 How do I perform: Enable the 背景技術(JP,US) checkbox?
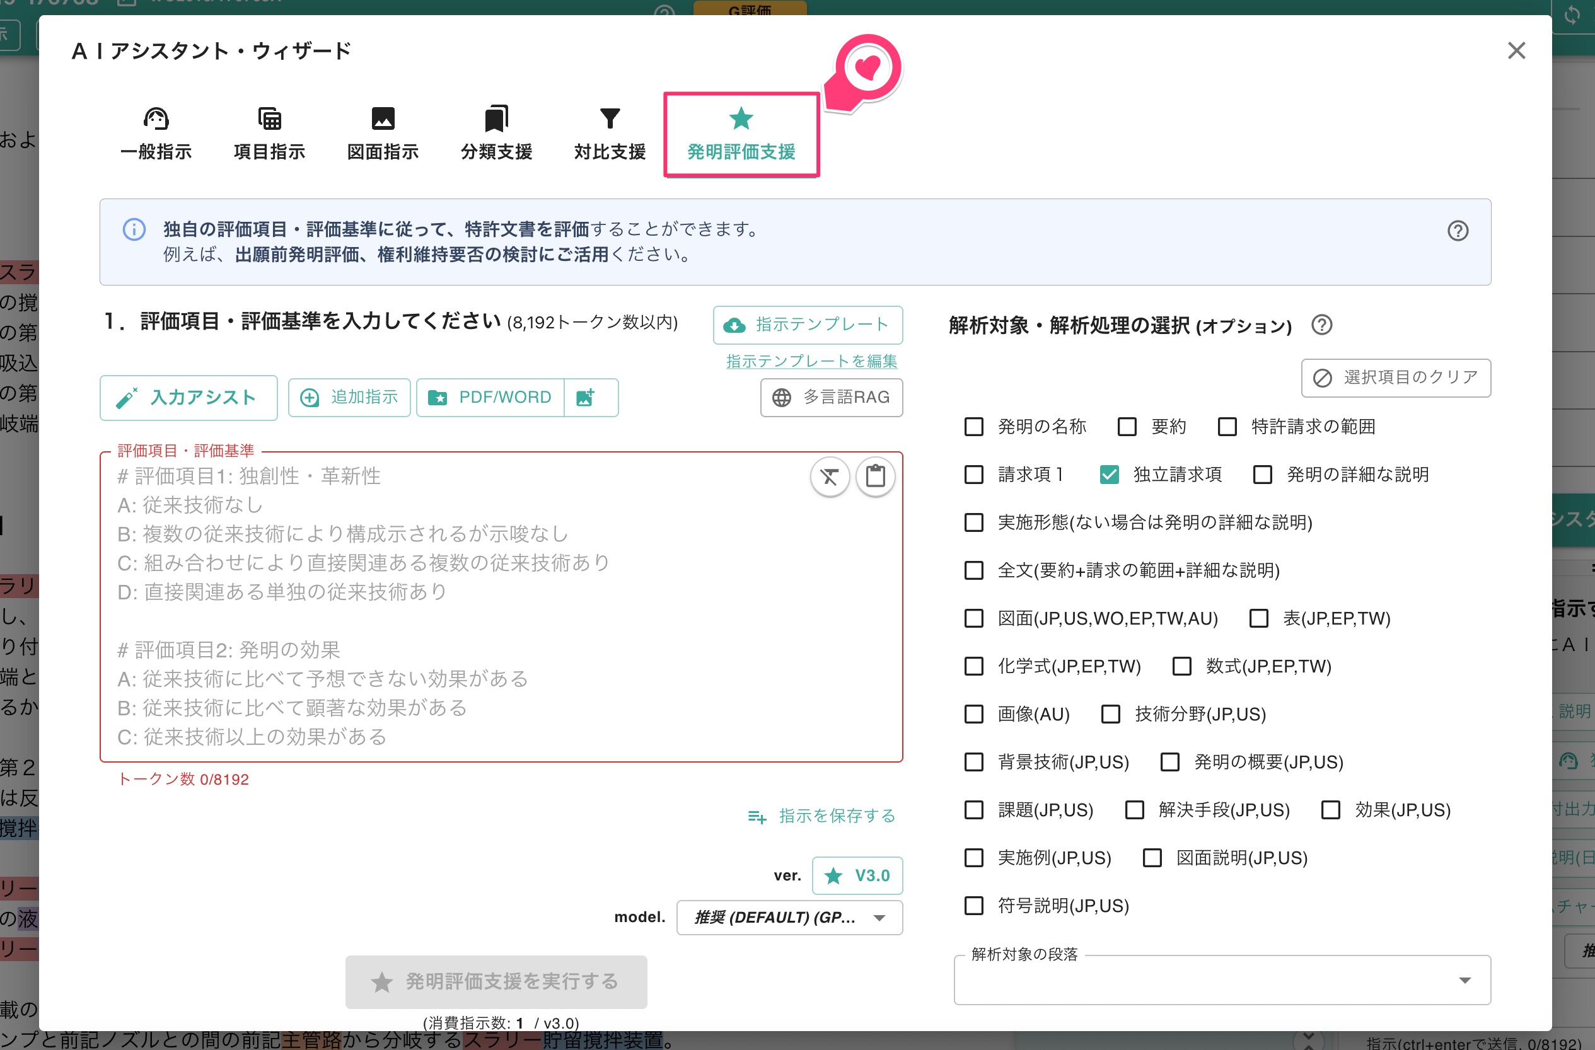point(974,763)
